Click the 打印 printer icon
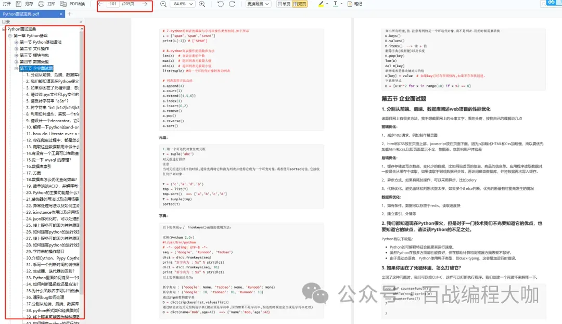Image resolution: width=562 pixels, height=324 pixels. [x=41, y=4]
